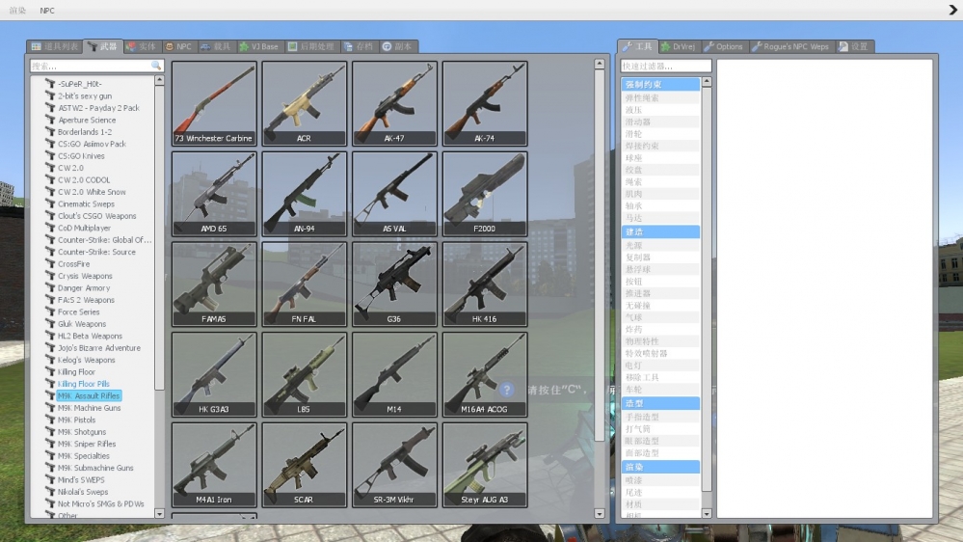Collapse the 造型 posing category

point(660,403)
